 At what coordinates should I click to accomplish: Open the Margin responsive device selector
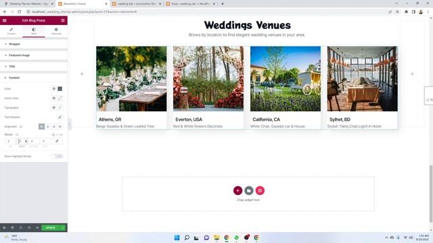click(17, 134)
